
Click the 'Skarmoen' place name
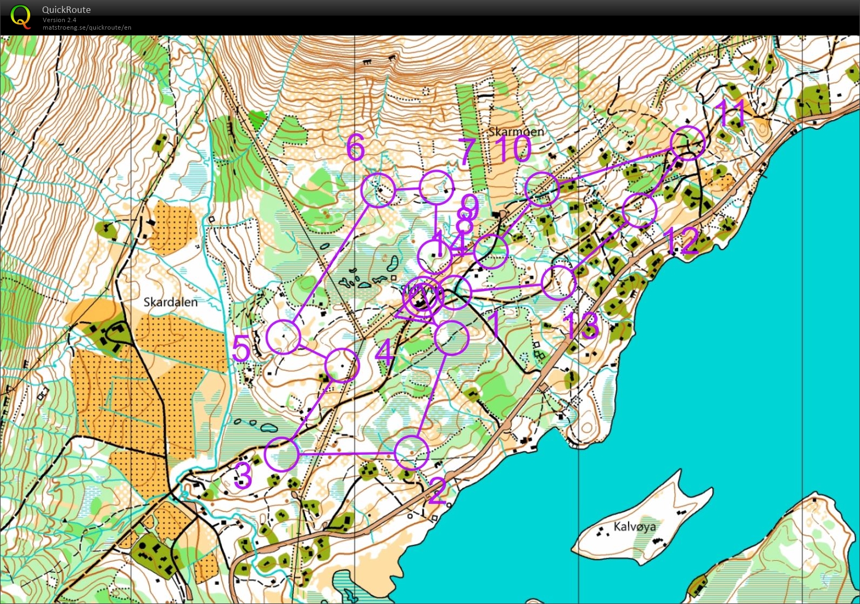pos(516,131)
